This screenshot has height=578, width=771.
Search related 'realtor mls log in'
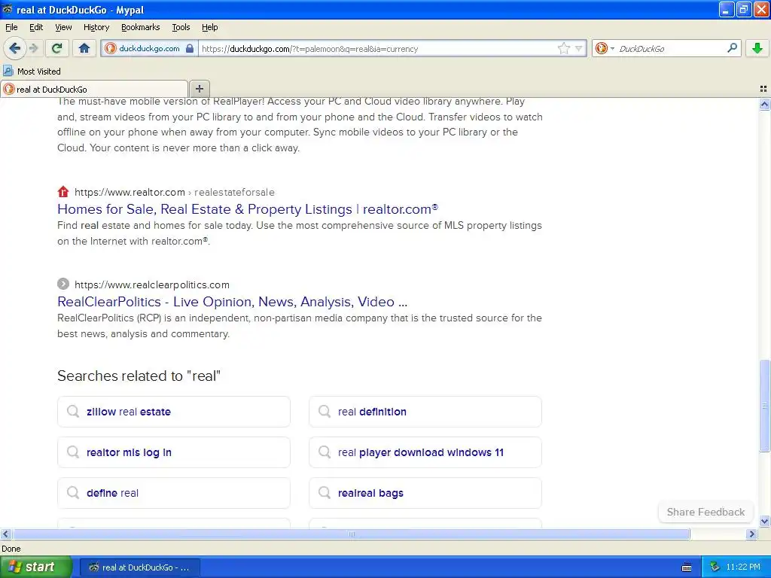pyautogui.click(x=174, y=452)
